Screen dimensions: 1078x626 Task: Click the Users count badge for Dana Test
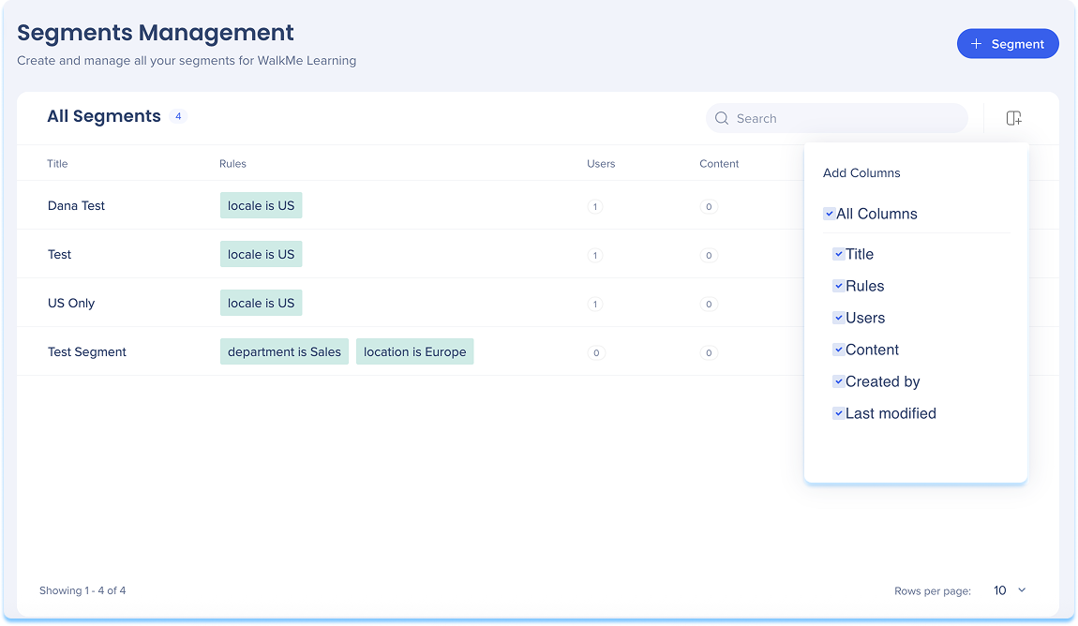pyautogui.click(x=594, y=206)
